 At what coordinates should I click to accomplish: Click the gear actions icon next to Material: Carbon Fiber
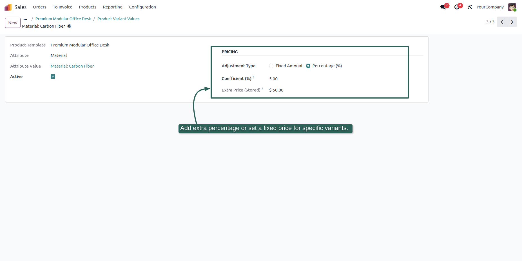click(69, 26)
